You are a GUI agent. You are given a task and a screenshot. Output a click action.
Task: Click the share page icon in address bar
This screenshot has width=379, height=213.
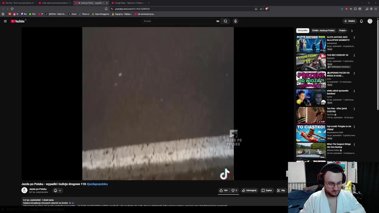(261, 9)
